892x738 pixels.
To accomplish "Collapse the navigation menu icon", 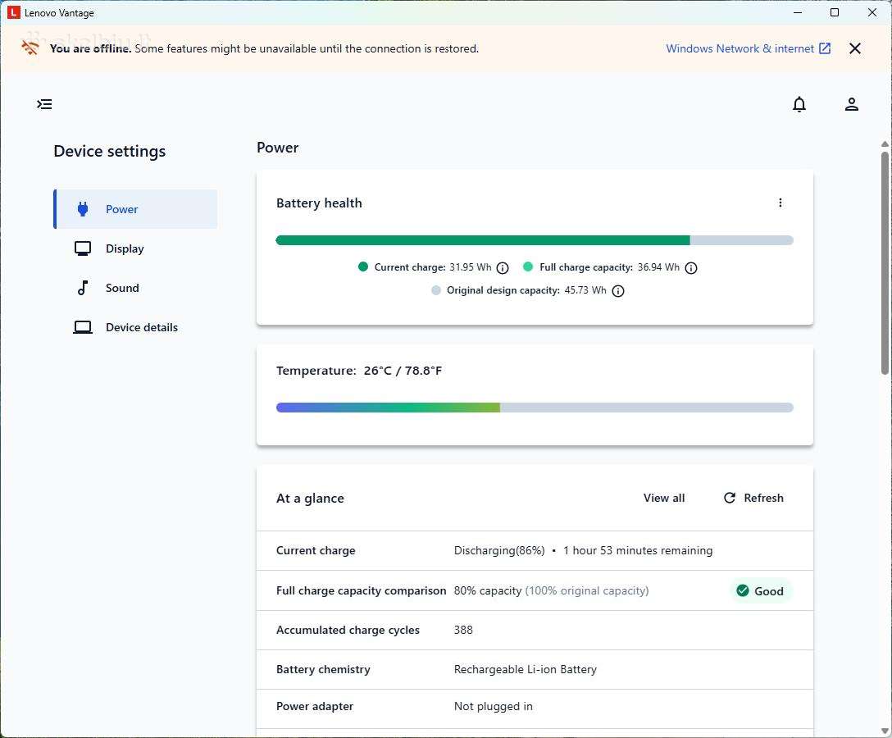I will (44, 104).
